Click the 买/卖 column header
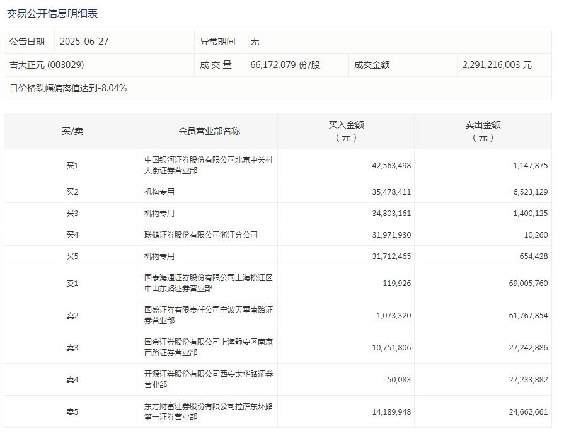 point(72,131)
